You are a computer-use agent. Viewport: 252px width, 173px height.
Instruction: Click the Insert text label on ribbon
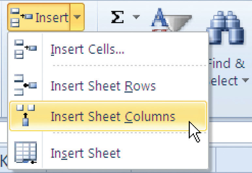pyautogui.click(x=52, y=18)
